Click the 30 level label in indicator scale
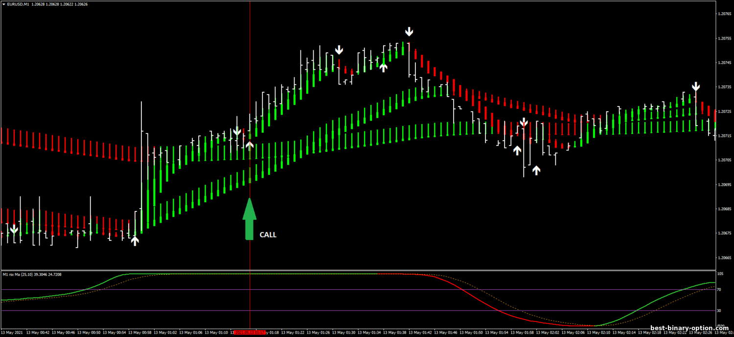The height and width of the screenshot is (337, 734). (x=719, y=310)
